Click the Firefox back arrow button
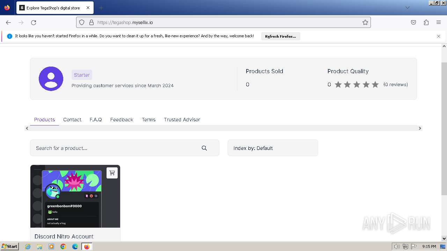The image size is (447, 251). pos(8,22)
